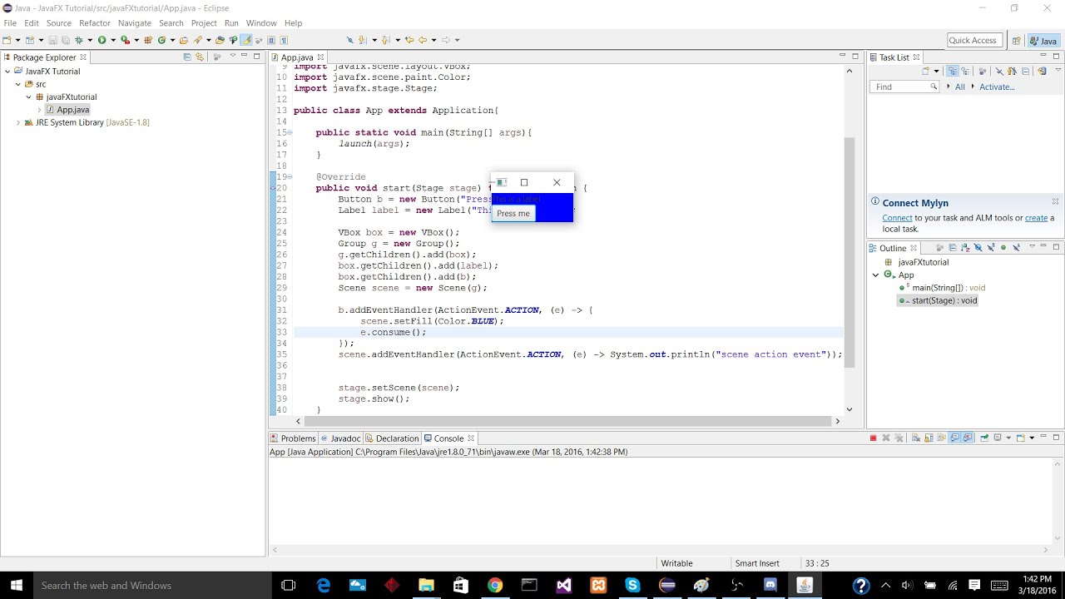Viewport: 1065px width, 599px height.
Task: Collapse the src folder node
Action: point(18,84)
